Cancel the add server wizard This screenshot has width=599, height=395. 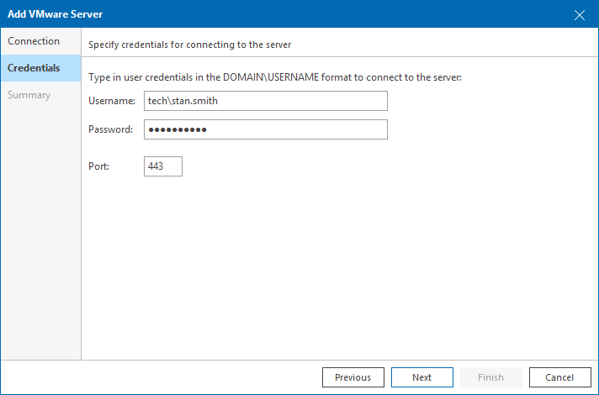click(559, 377)
